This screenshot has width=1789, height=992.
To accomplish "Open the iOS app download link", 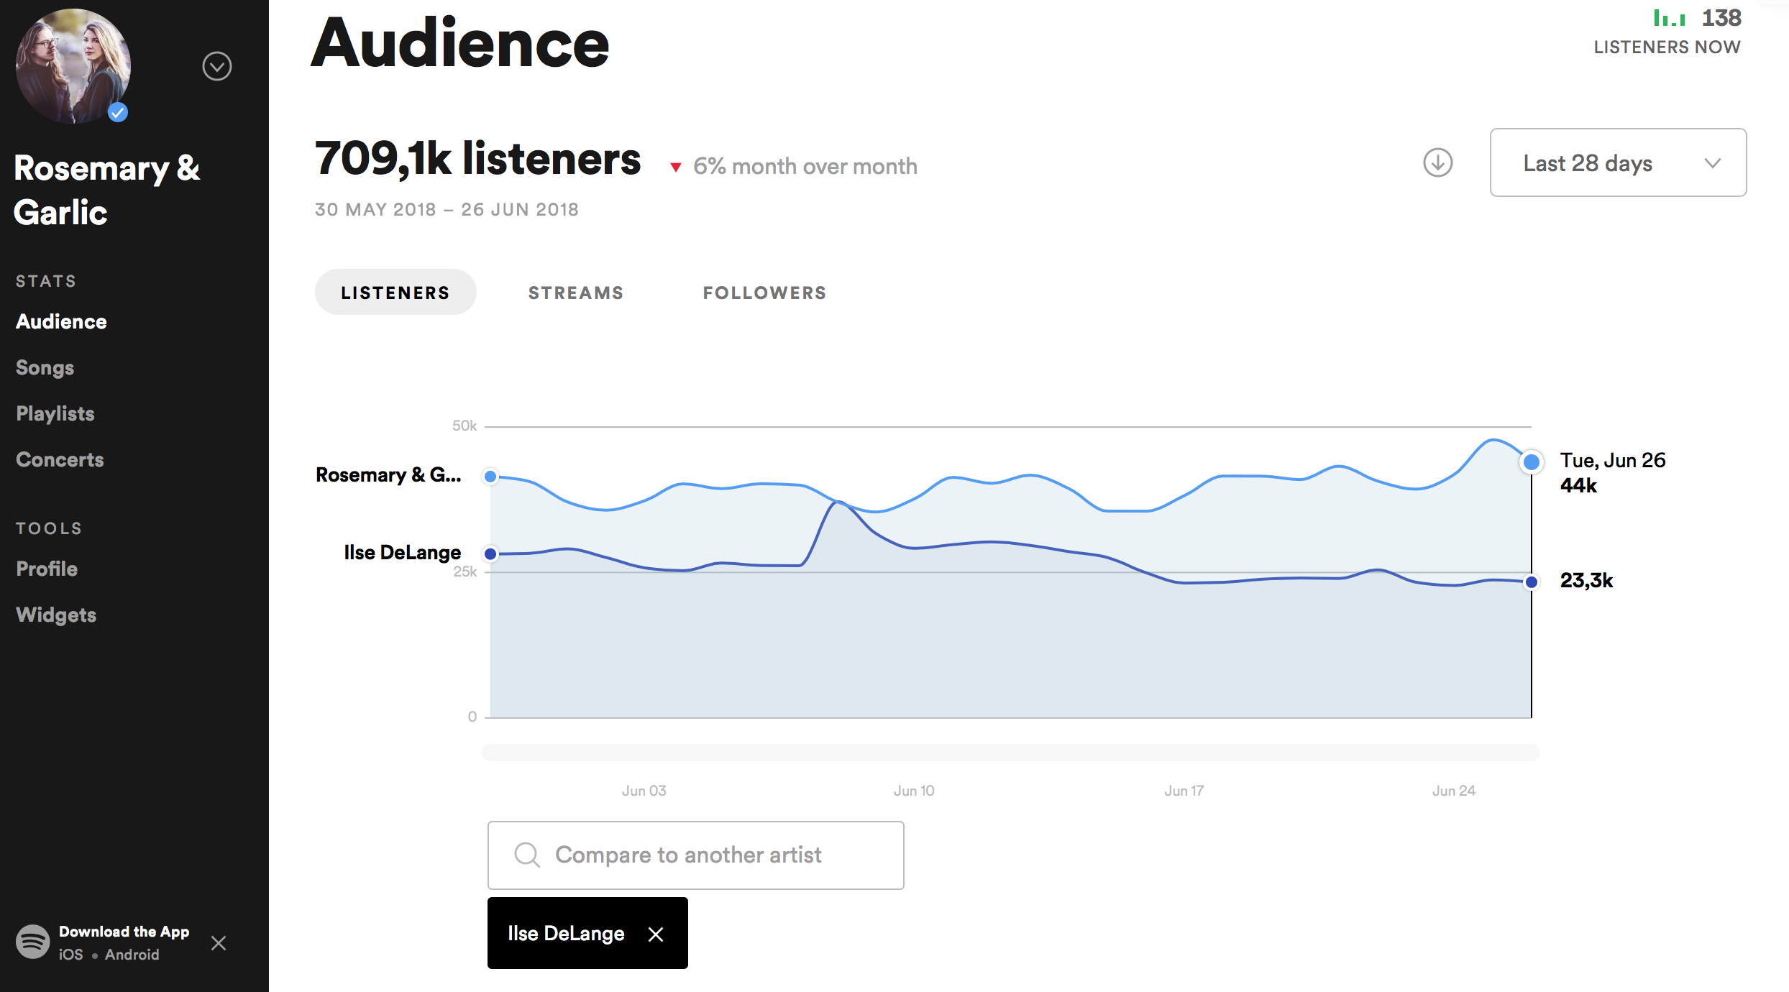I will point(70,955).
